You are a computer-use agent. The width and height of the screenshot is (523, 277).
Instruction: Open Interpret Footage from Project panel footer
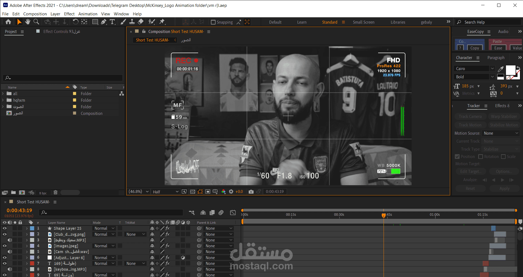5,193
